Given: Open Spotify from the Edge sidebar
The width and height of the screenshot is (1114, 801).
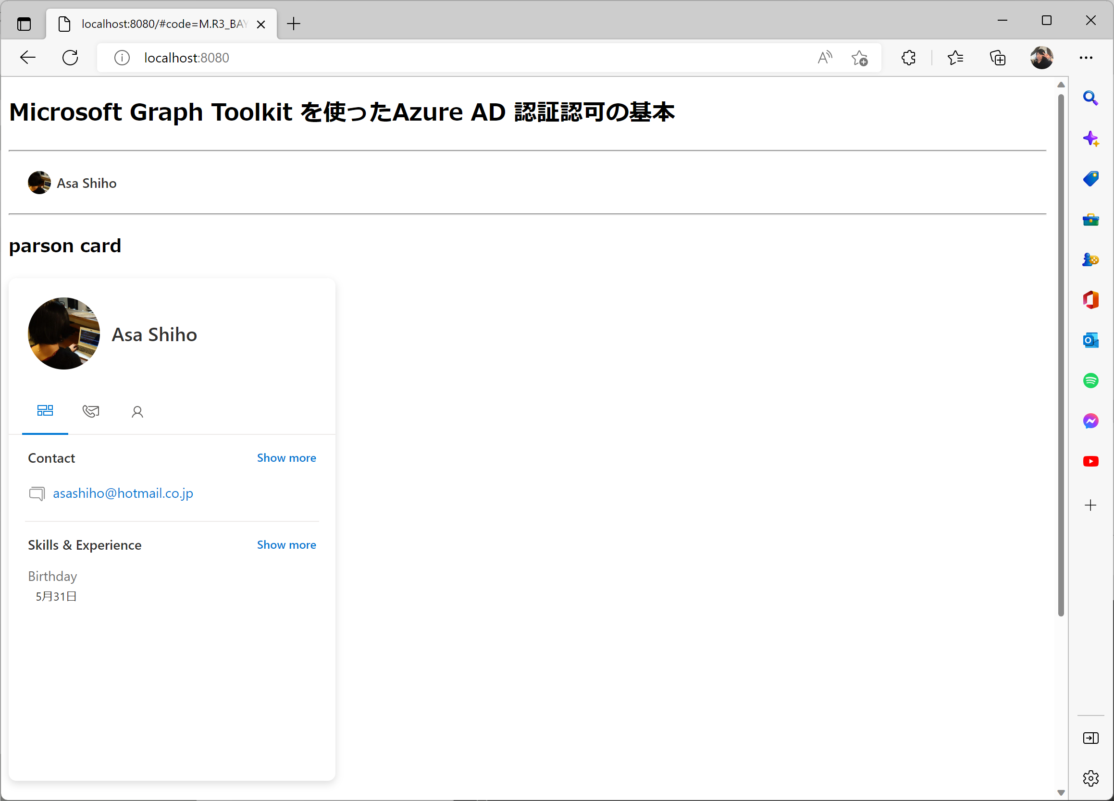Looking at the screenshot, I should click(x=1091, y=380).
